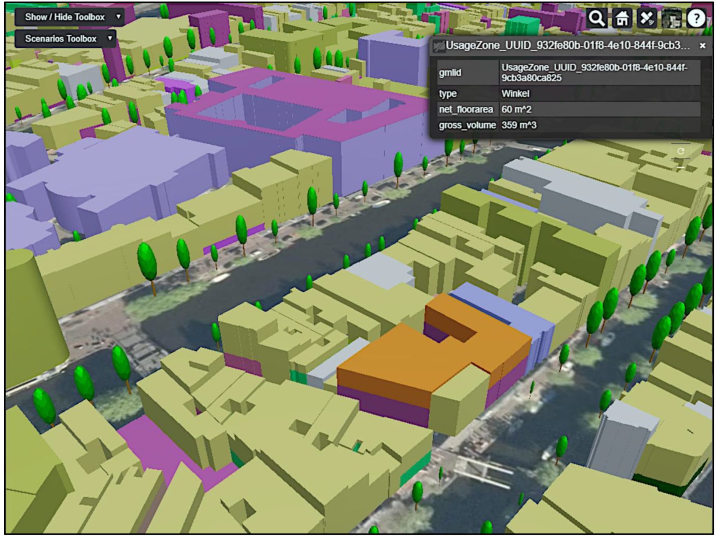This screenshot has width=717, height=538.
Task: Close the UsageZone info box
Action: tap(703, 46)
